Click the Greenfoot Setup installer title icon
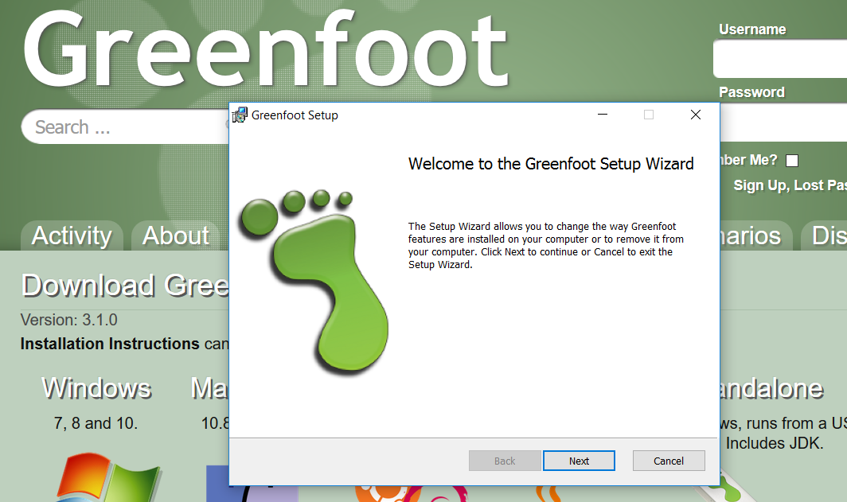The height and width of the screenshot is (502, 847). click(240, 115)
